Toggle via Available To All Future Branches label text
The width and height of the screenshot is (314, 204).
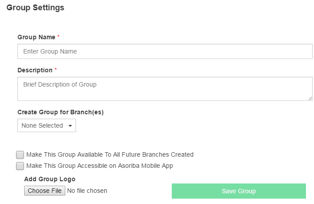pyautogui.click(x=110, y=154)
